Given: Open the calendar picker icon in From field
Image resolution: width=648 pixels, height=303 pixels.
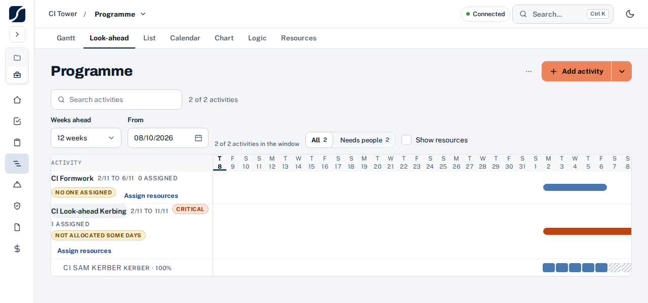Looking at the screenshot, I should 198,138.
